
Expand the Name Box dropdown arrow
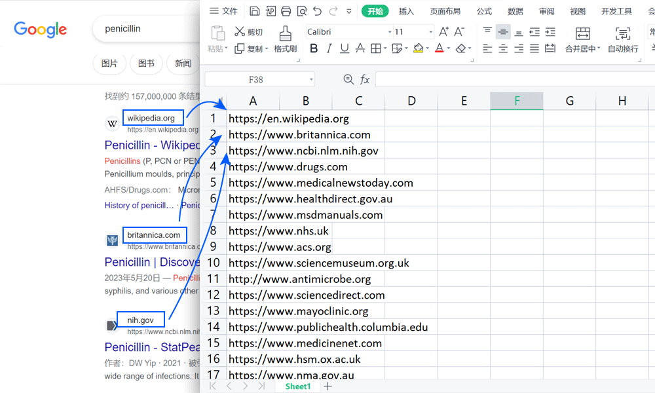tap(311, 80)
